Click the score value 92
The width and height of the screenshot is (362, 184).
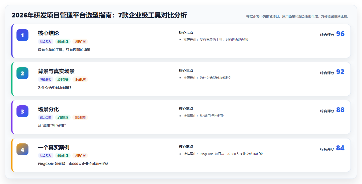tap(340, 72)
